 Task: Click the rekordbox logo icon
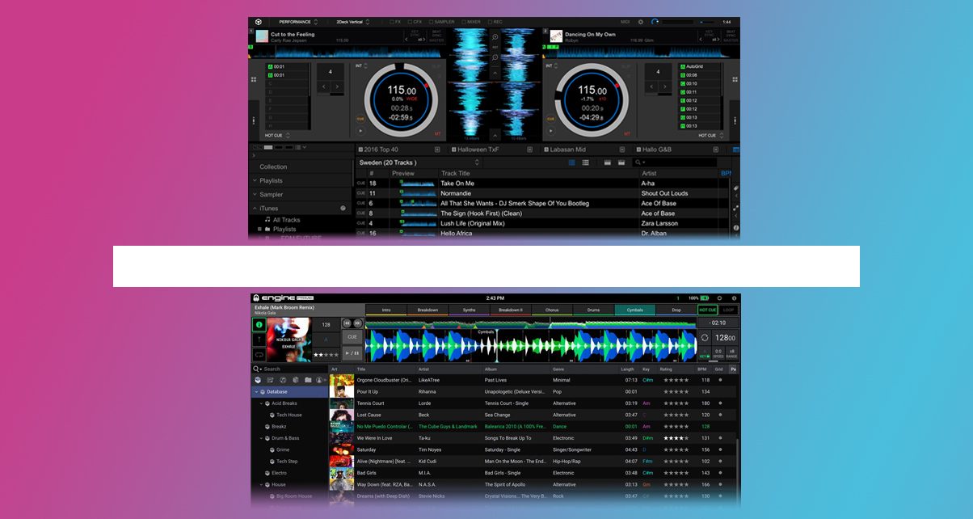[x=257, y=22]
